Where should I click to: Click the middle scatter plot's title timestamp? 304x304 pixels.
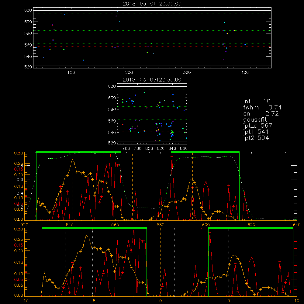pos(152,80)
